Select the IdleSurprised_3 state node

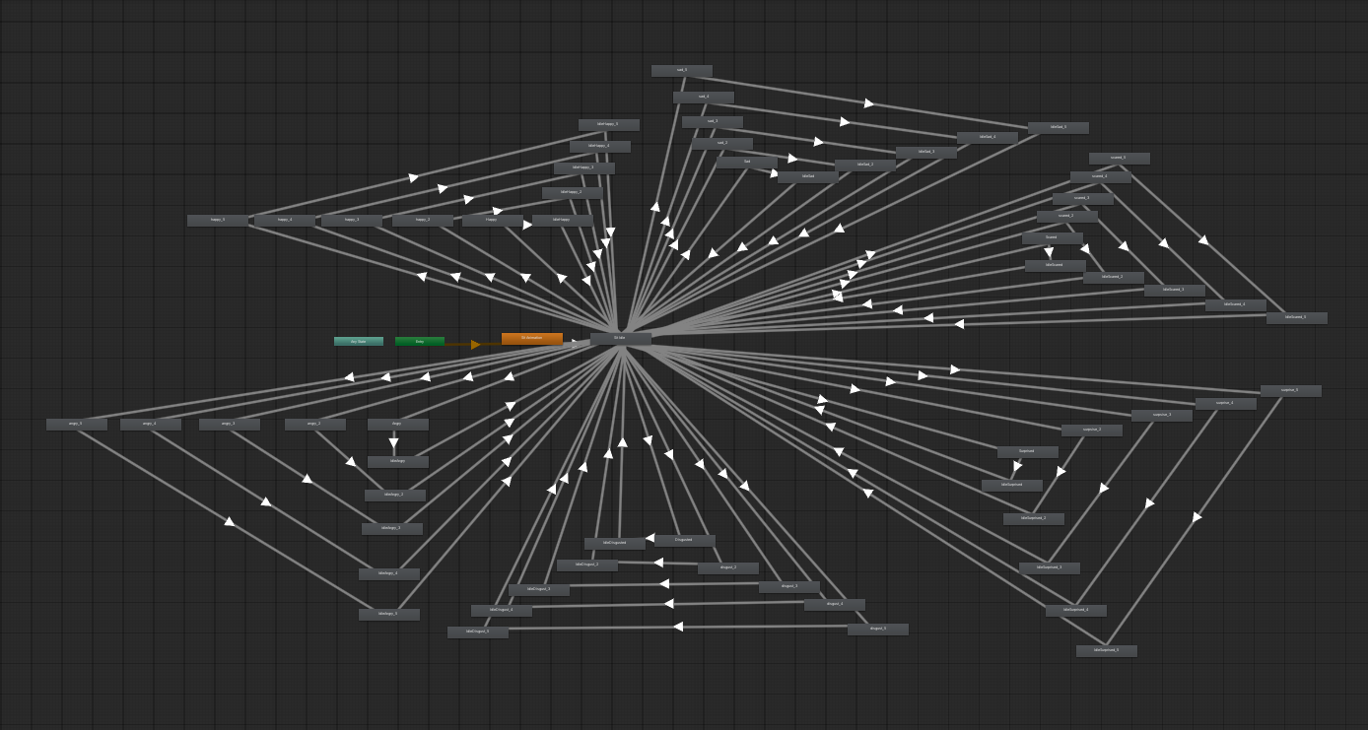pyautogui.click(x=1050, y=568)
